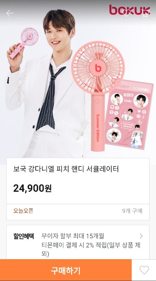The width and height of the screenshot is (156, 281).
Task: Tap the 9개 구매 purchase count
Action: [132, 211]
